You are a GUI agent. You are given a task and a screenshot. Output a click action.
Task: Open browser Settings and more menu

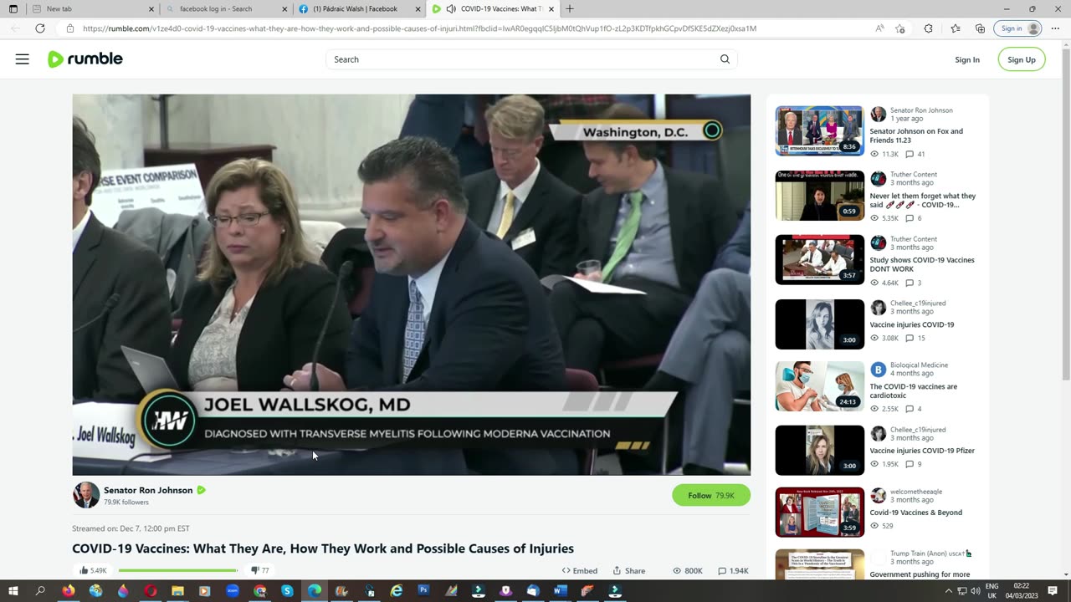coord(1053,28)
